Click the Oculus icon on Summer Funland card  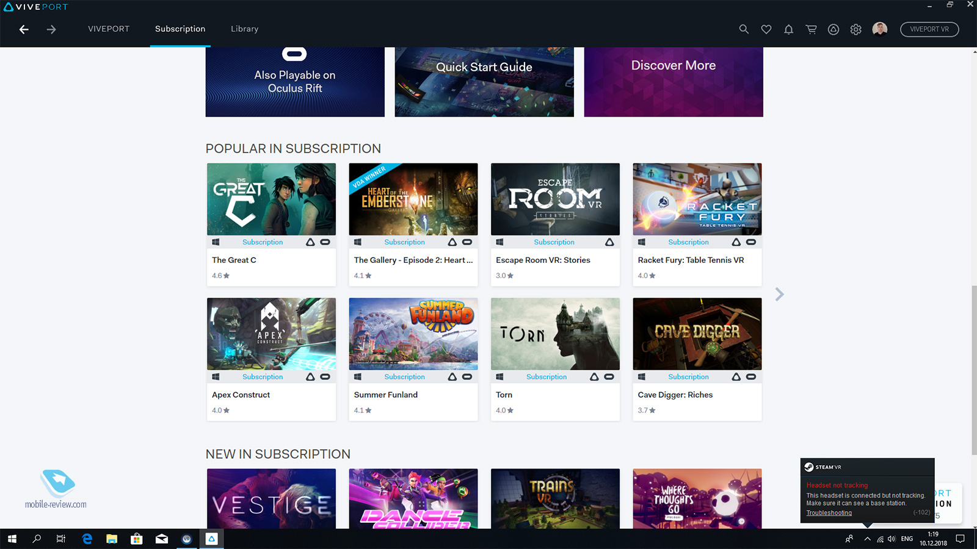467,377
